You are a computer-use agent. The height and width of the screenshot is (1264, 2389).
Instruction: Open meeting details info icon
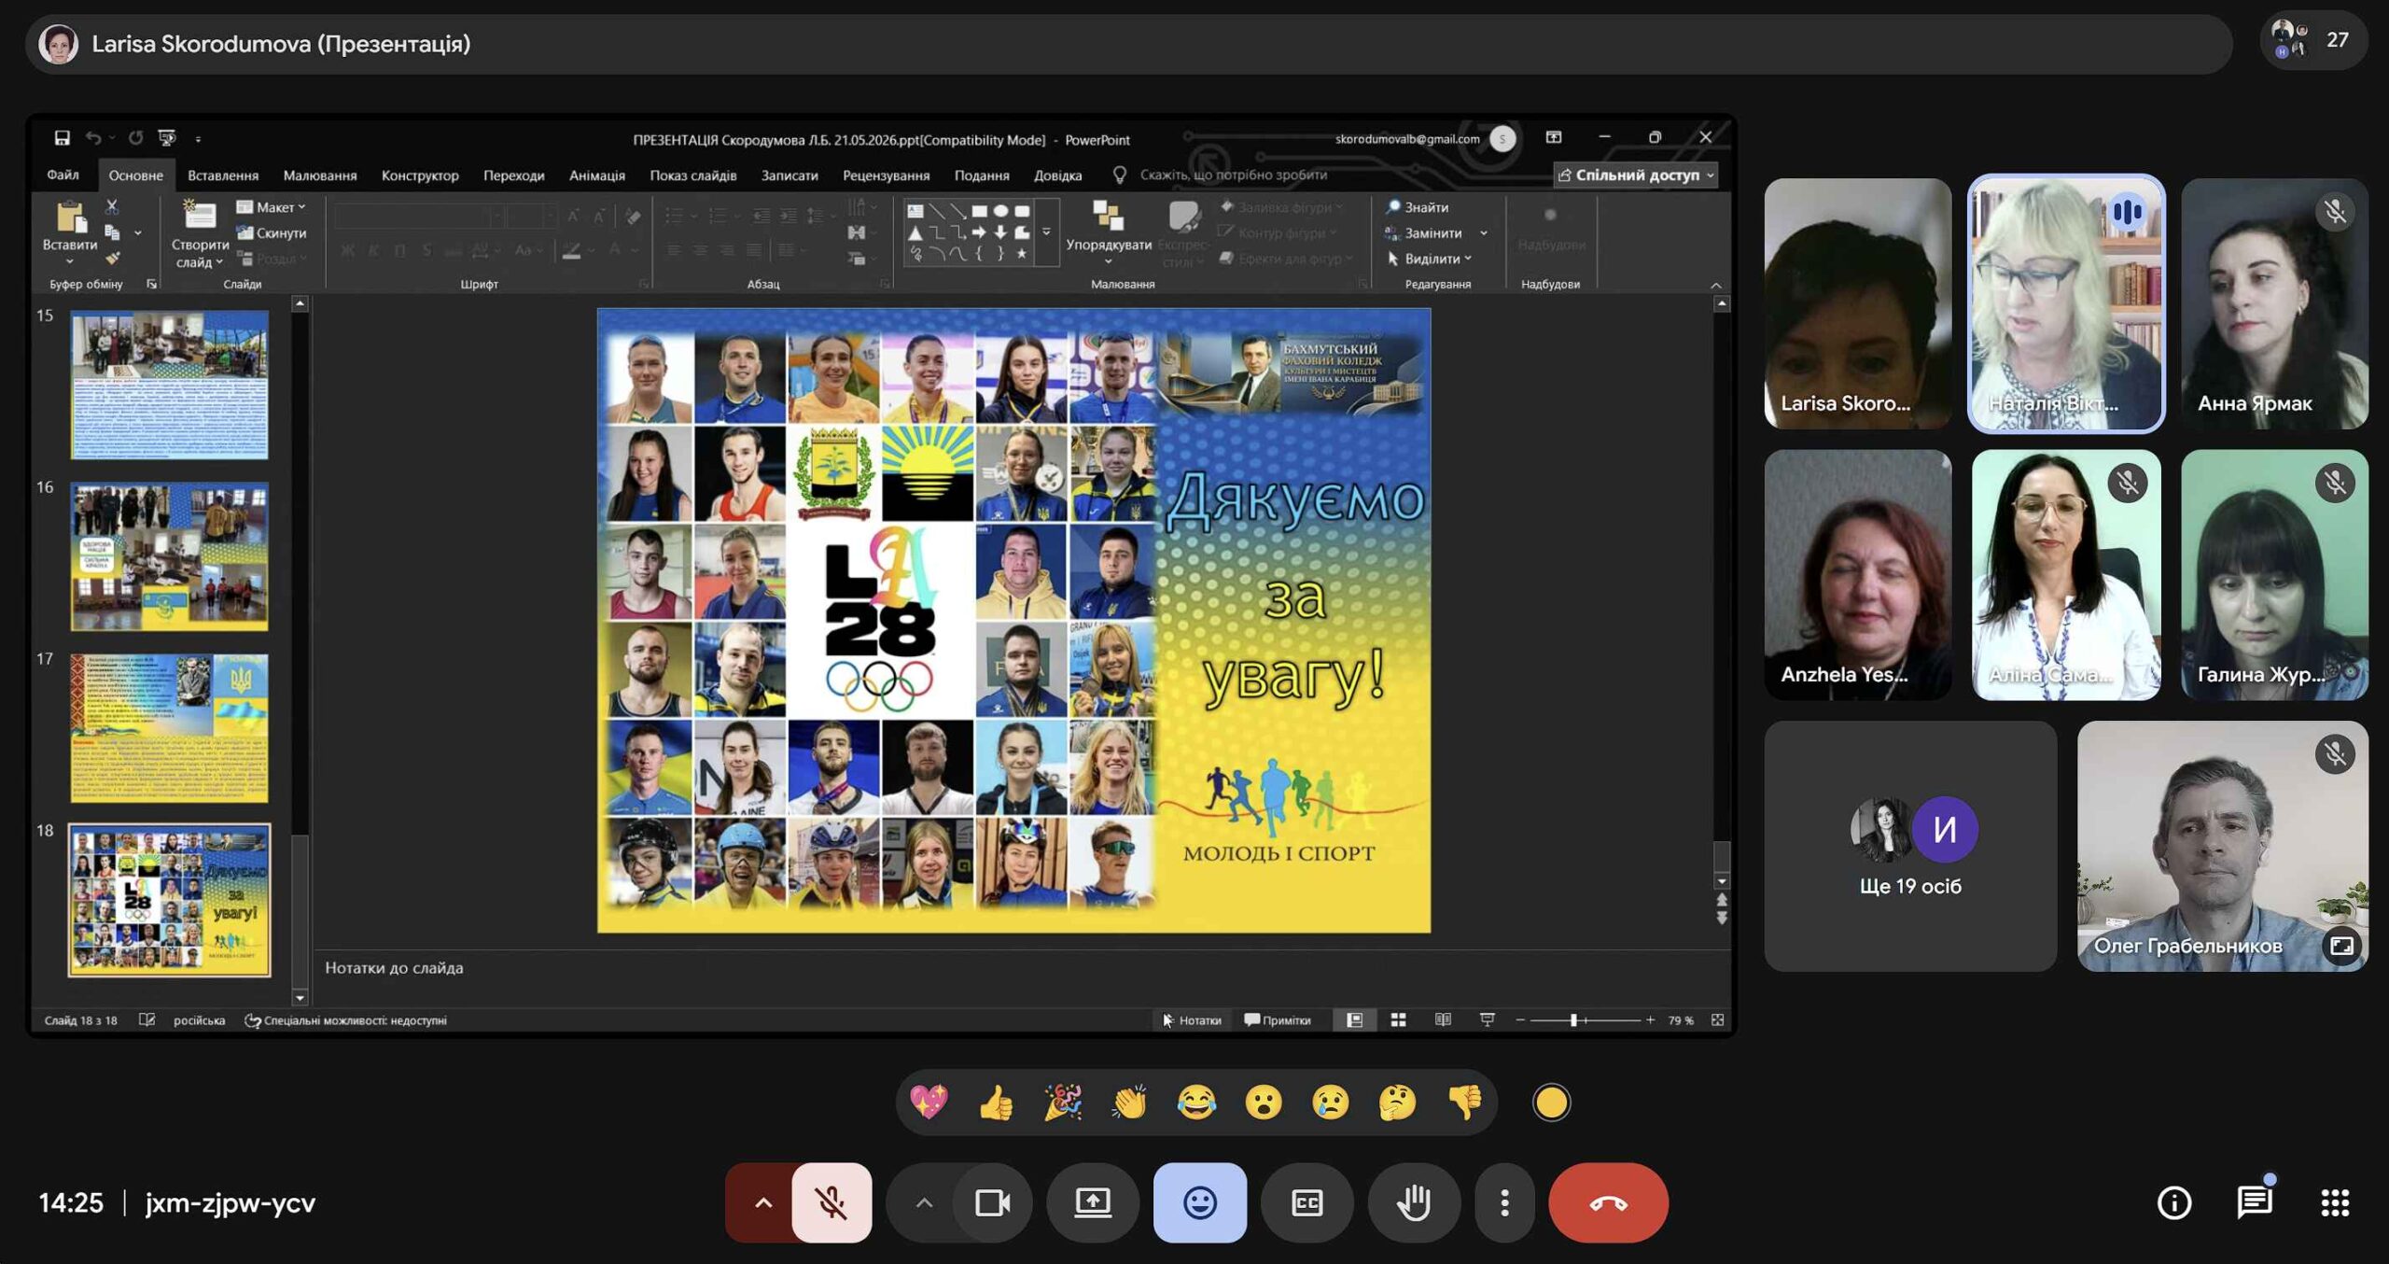2174,1202
